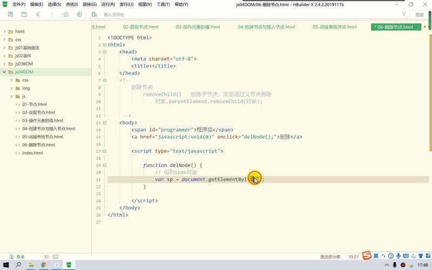Image resolution: width=432 pixels, height=270 pixels.
Task: Expand the top-level css folder
Action: click(4, 39)
